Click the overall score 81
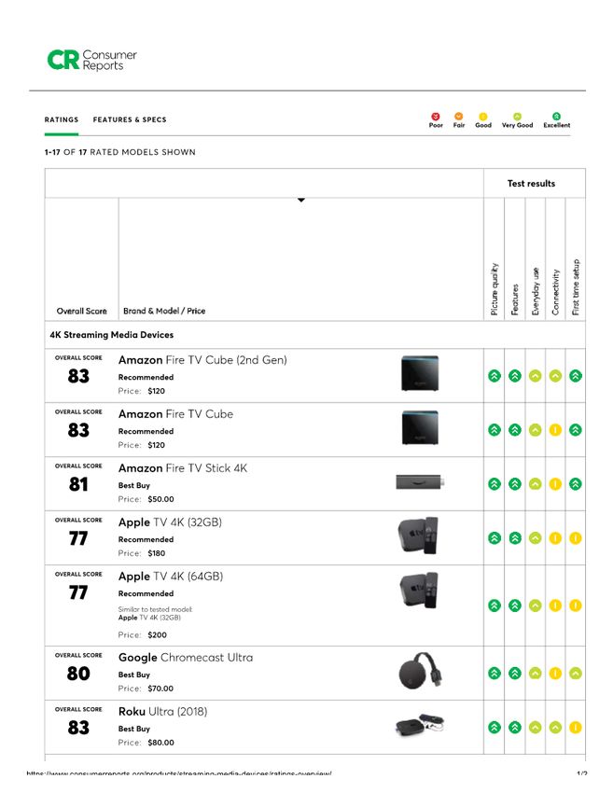Viewport: 613px width, 793px height. click(78, 484)
